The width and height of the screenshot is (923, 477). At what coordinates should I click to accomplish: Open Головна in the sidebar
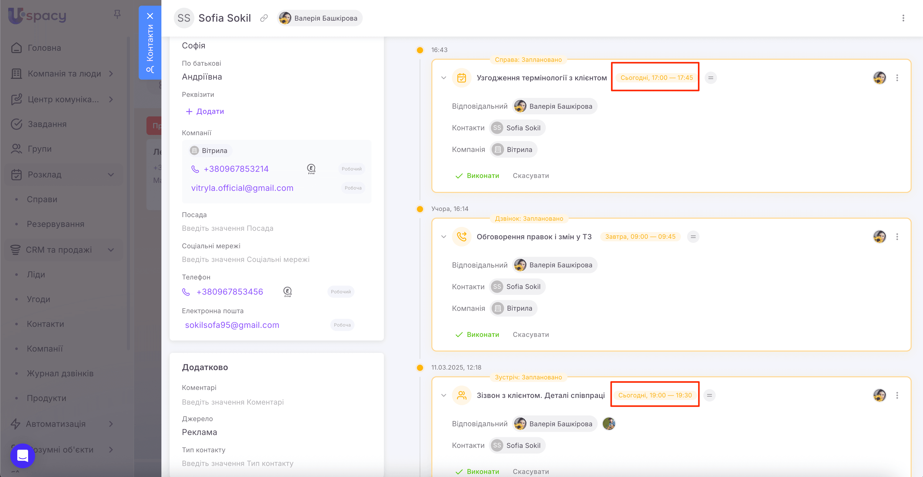tap(44, 48)
